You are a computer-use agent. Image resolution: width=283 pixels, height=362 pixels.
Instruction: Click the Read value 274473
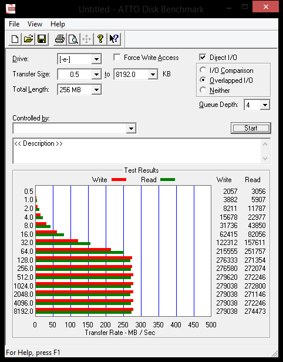coord(255,311)
